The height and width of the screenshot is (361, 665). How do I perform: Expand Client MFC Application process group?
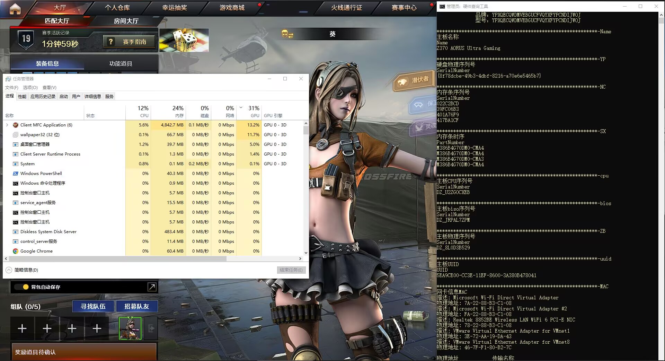coord(7,125)
